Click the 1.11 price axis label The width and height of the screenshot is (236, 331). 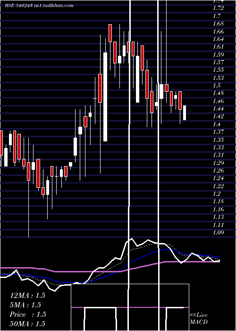point(218,225)
